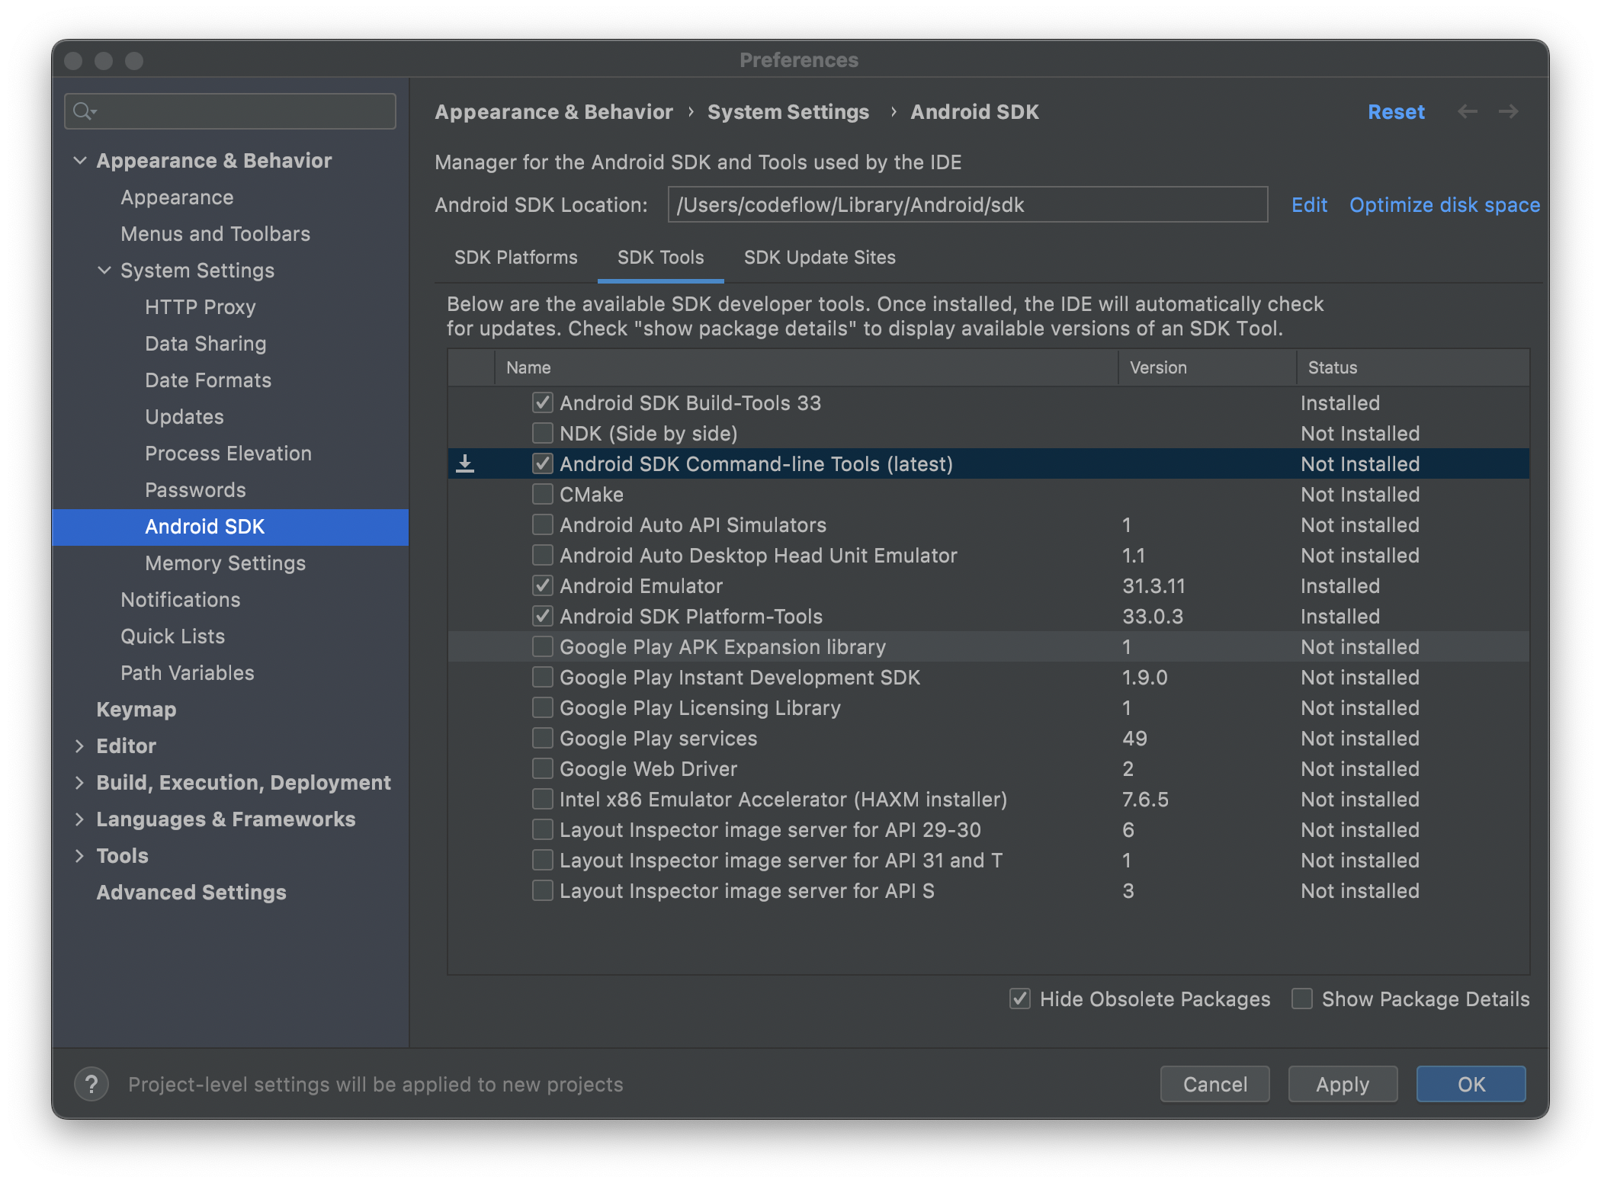The width and height of the screenshot is (1601, 1183).
Task: Click the Android SDK Location field
Action: pyautogui.click(x=967, y=204)
